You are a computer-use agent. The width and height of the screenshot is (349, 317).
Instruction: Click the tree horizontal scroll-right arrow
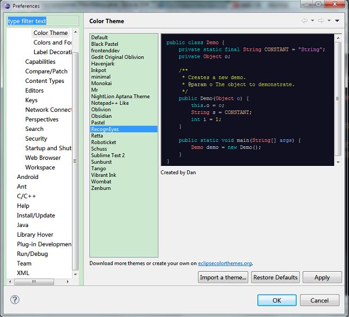[68, 282]
